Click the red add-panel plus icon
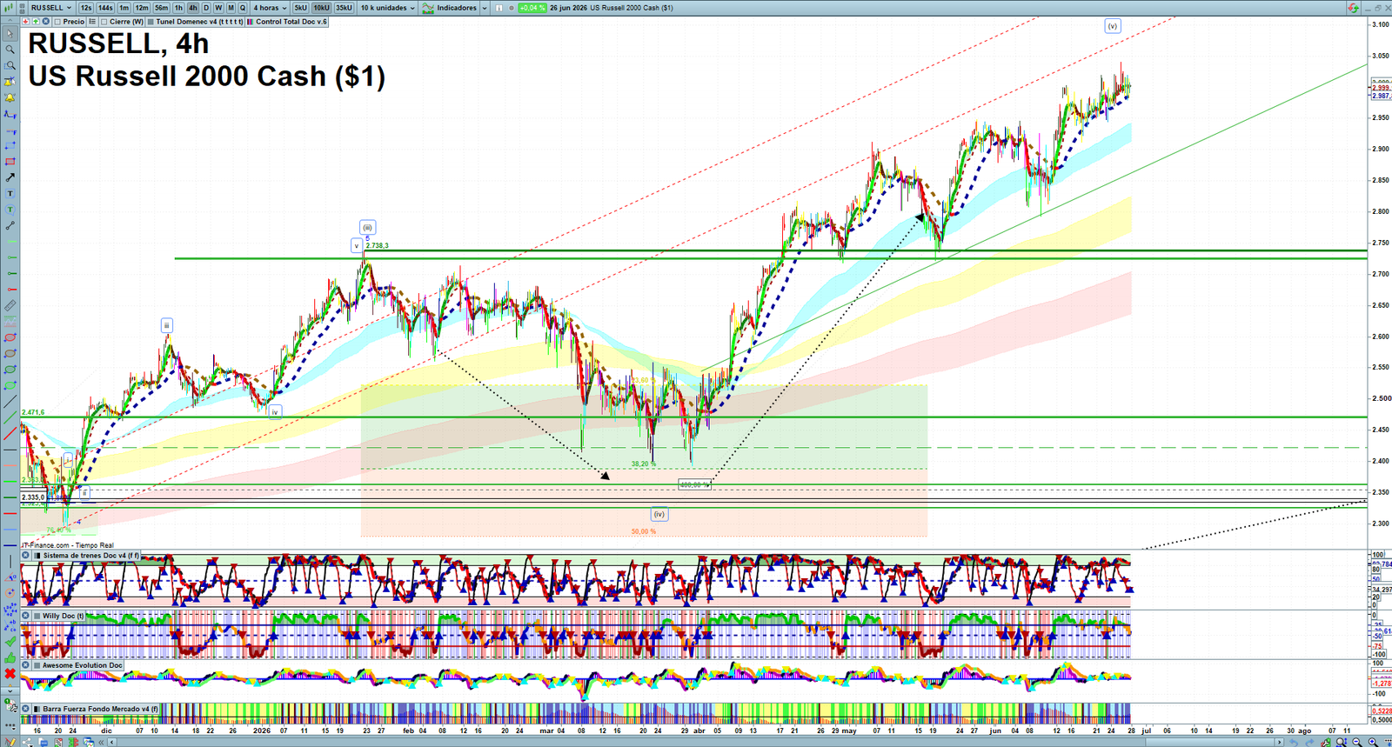The image size is (1392, 747). coord(26,22)
